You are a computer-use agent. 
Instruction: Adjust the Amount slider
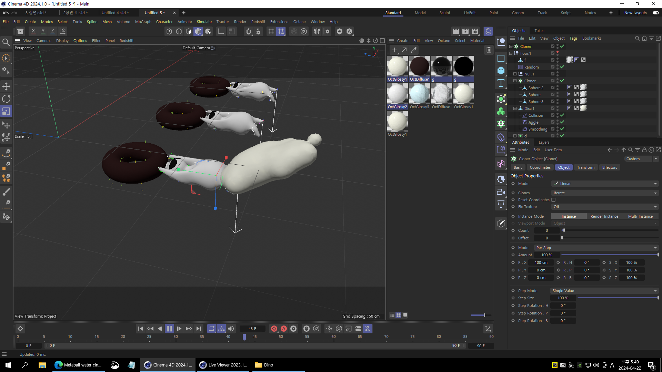(610, 255)
